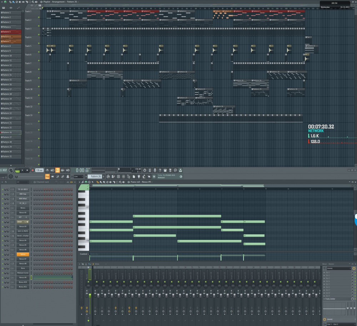357x326 pixels.
Task: Toggle green mute light of Nexus #9 channel
Action: click(x=2, y=277)
